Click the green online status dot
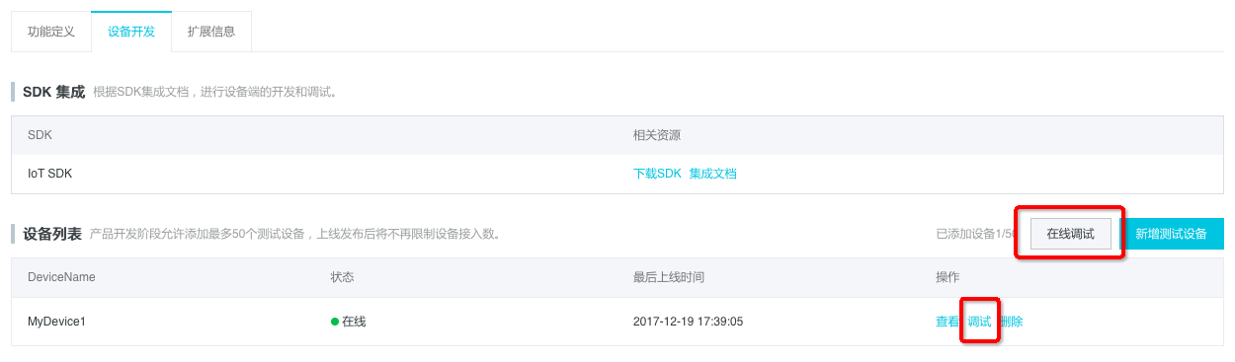Image resolution: width=1235 pixels, height=362 pixels. (335, 322)
